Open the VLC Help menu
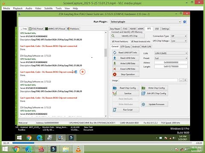 [x=75, y=8]
